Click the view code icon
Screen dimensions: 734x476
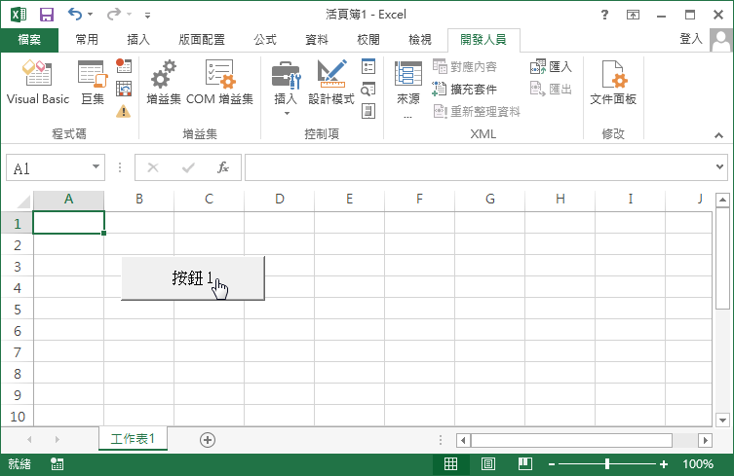pos(368,89)
